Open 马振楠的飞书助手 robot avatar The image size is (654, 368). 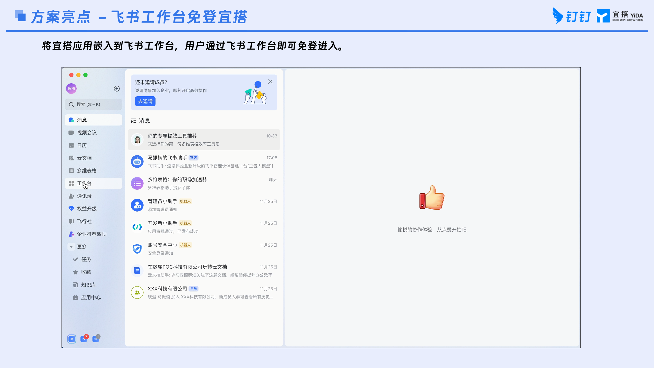click(x=137, y=162)
